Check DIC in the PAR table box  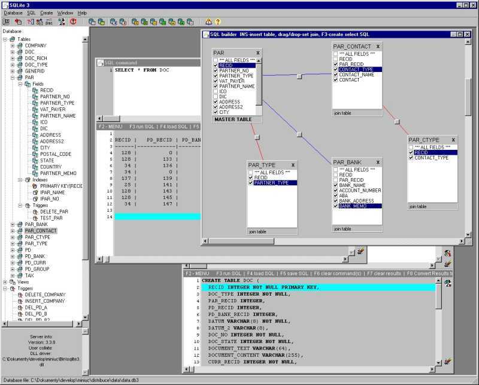pos(216,97)
